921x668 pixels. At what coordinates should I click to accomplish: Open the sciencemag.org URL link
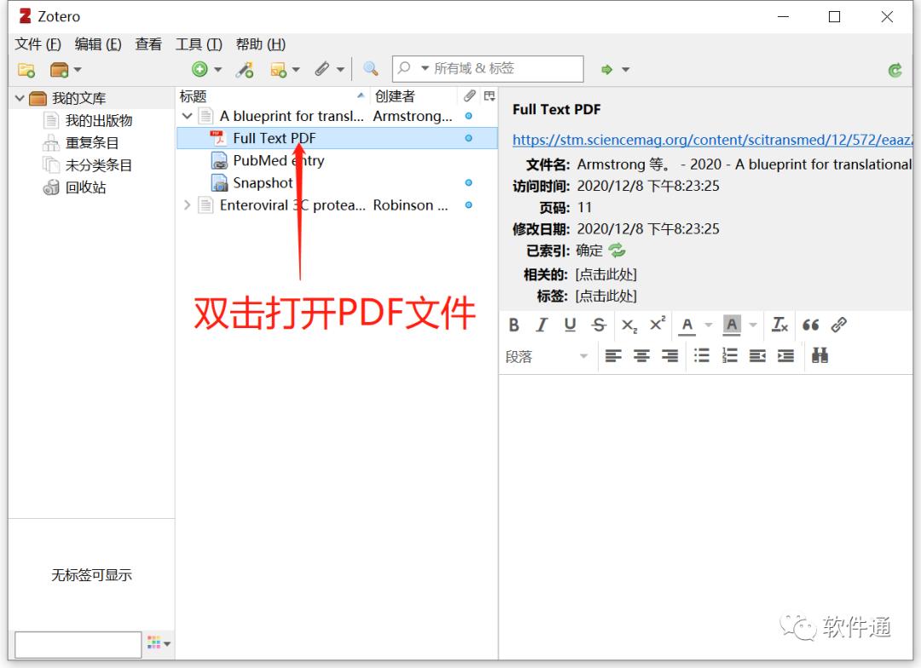pos(711,140)
